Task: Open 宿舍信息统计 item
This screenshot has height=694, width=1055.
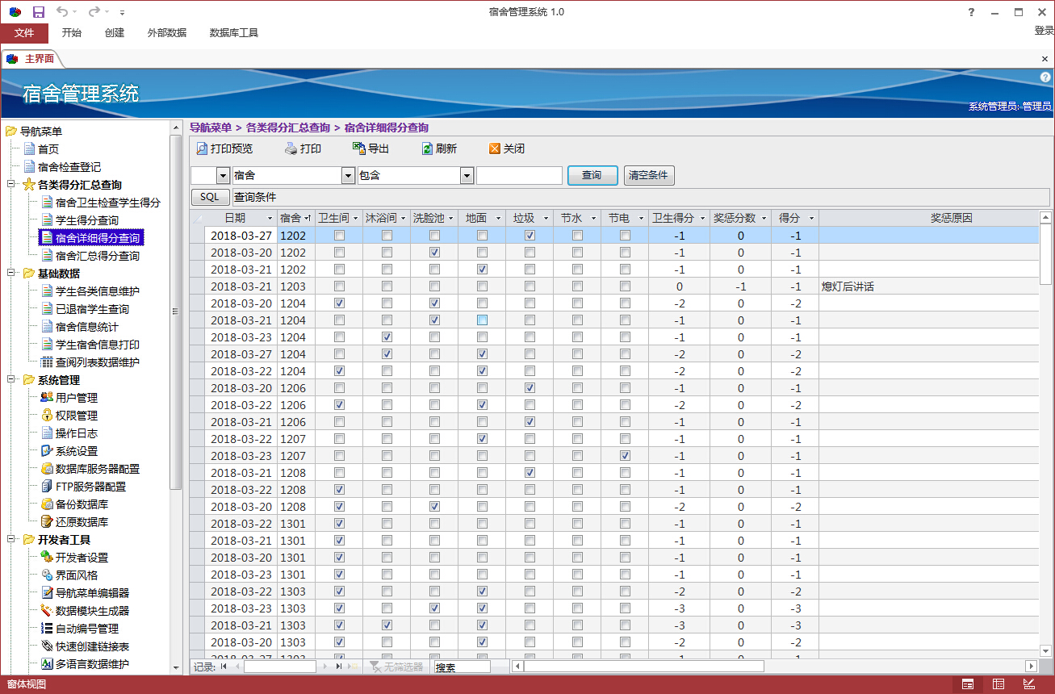Action: (87, 327)
